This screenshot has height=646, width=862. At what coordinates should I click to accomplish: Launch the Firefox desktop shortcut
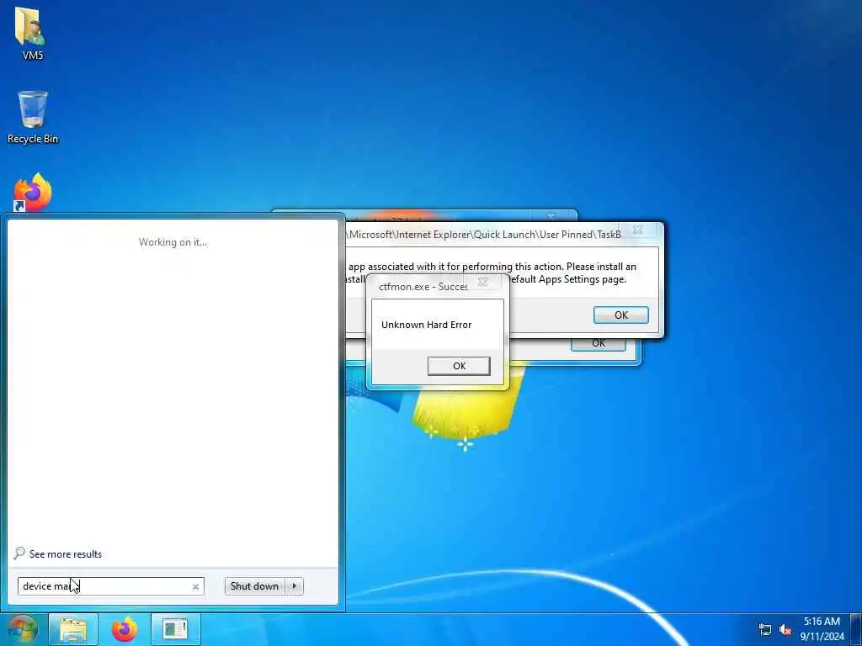33,193
